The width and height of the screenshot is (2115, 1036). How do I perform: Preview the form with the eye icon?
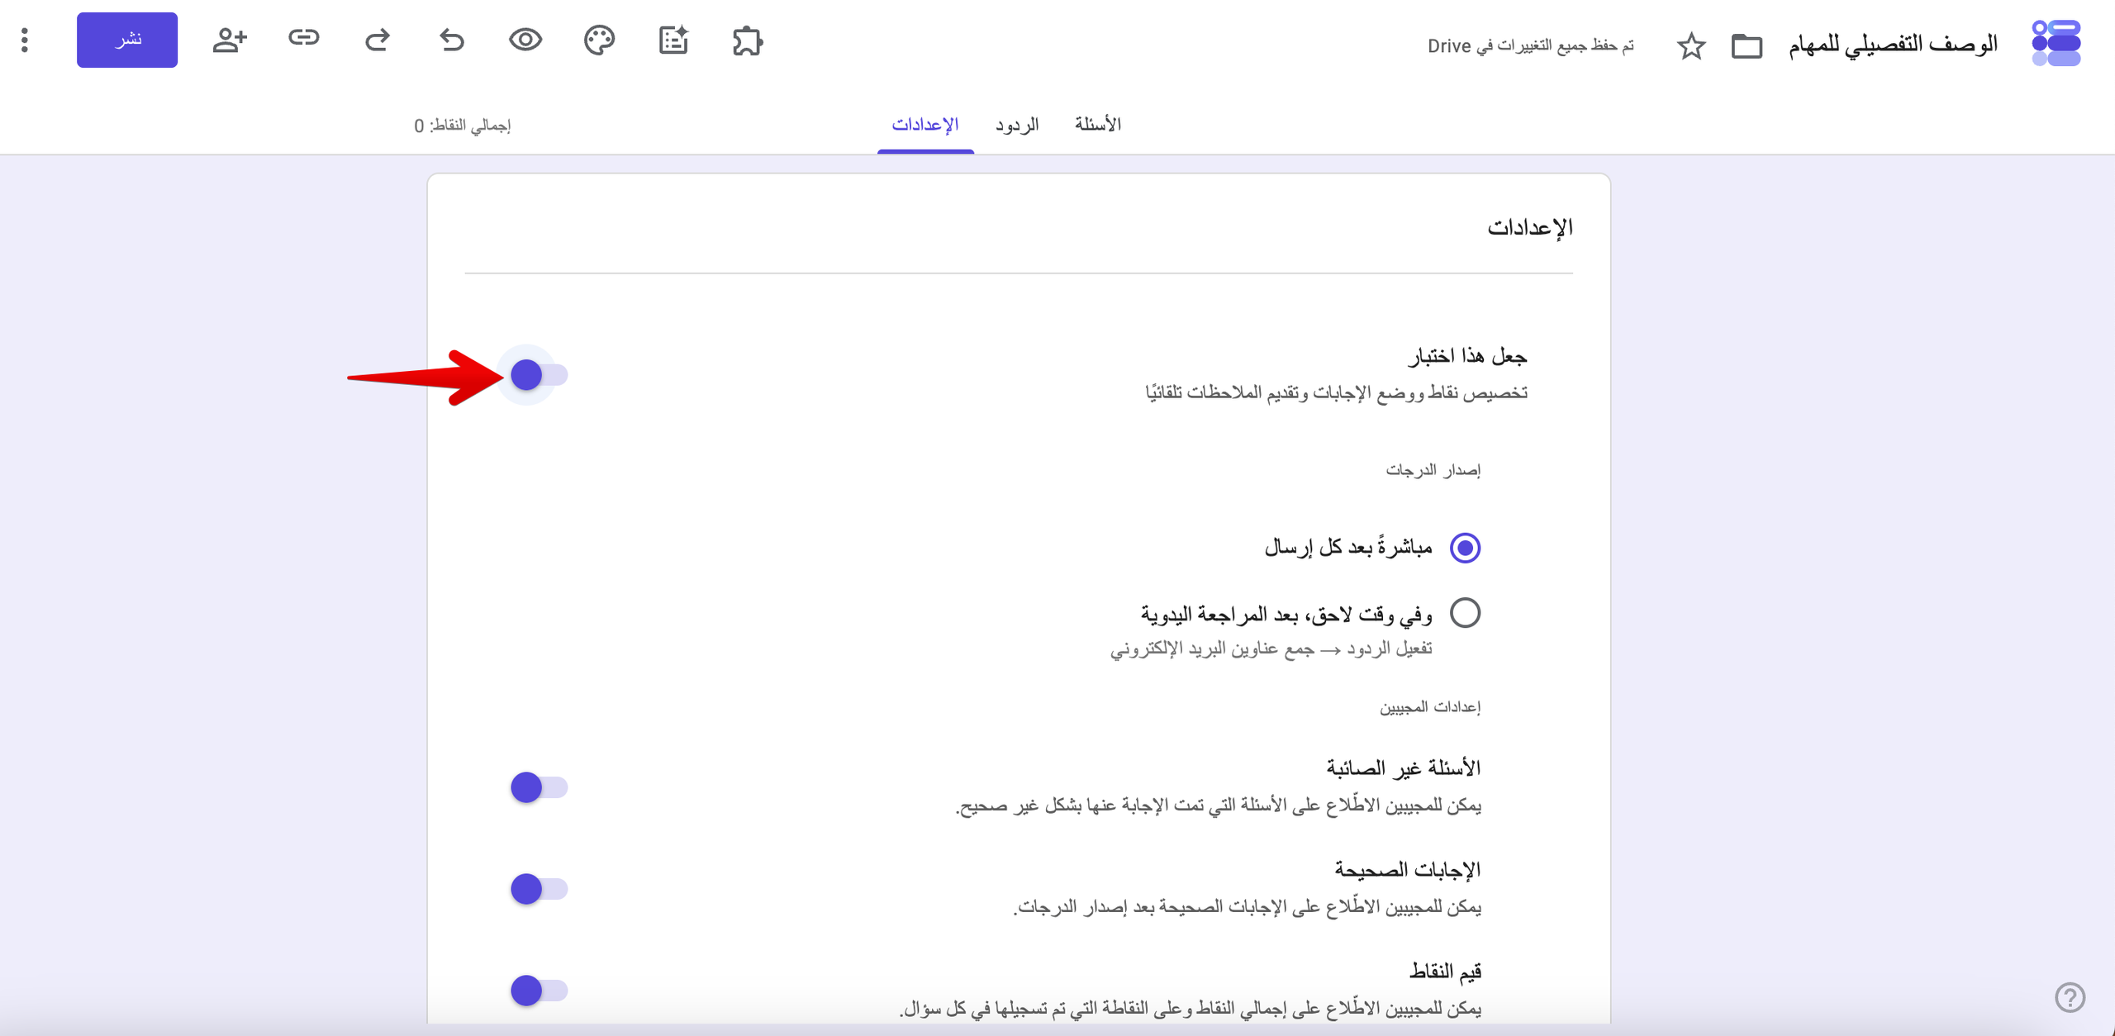(525, 40)
